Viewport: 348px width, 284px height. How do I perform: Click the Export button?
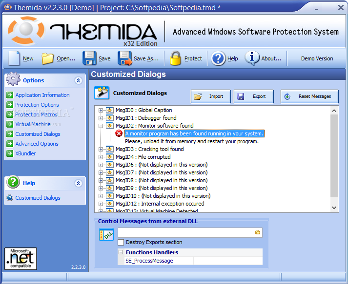click(254, 96)
